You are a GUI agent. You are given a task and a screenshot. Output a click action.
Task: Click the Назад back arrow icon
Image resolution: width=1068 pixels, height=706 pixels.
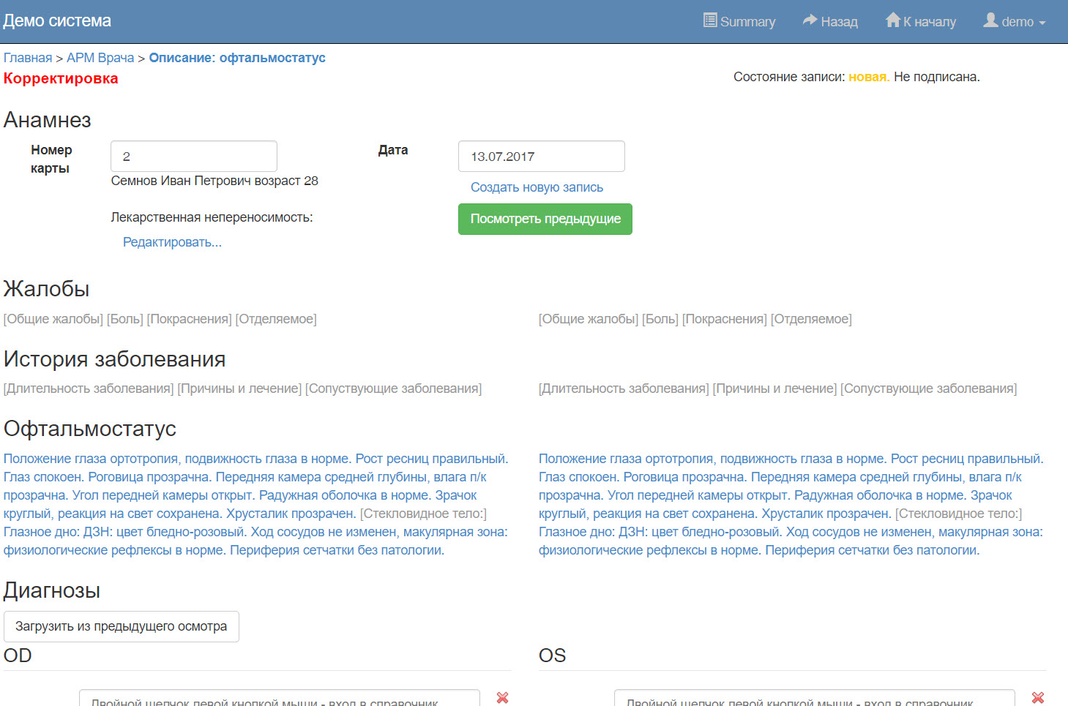tap(809, 20)
